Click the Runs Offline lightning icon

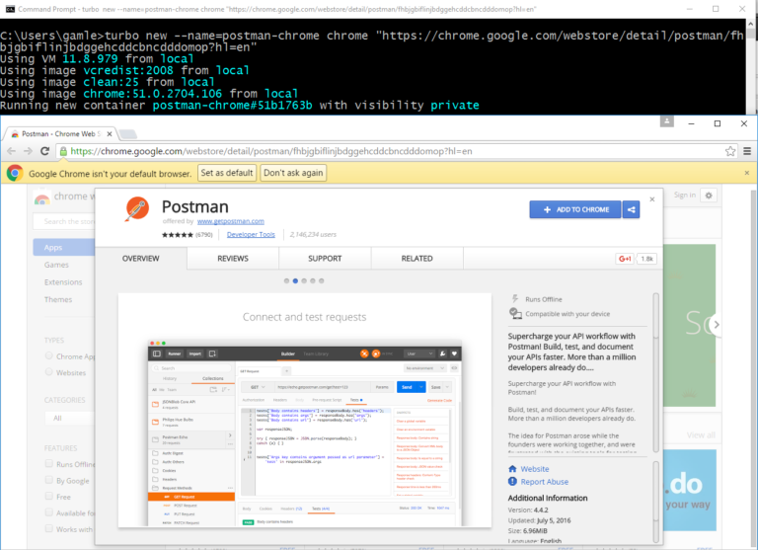(x=515, y=299)
